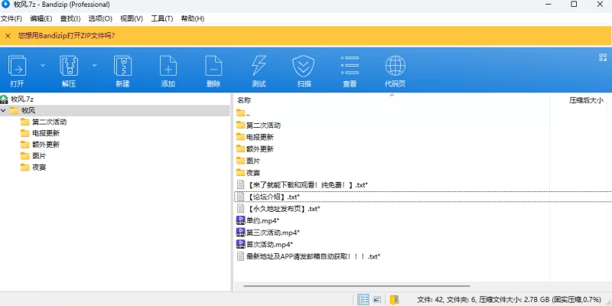Click the New archive (新建) icon
Screen dimensions: 612x306
click(x=122, y=66)
